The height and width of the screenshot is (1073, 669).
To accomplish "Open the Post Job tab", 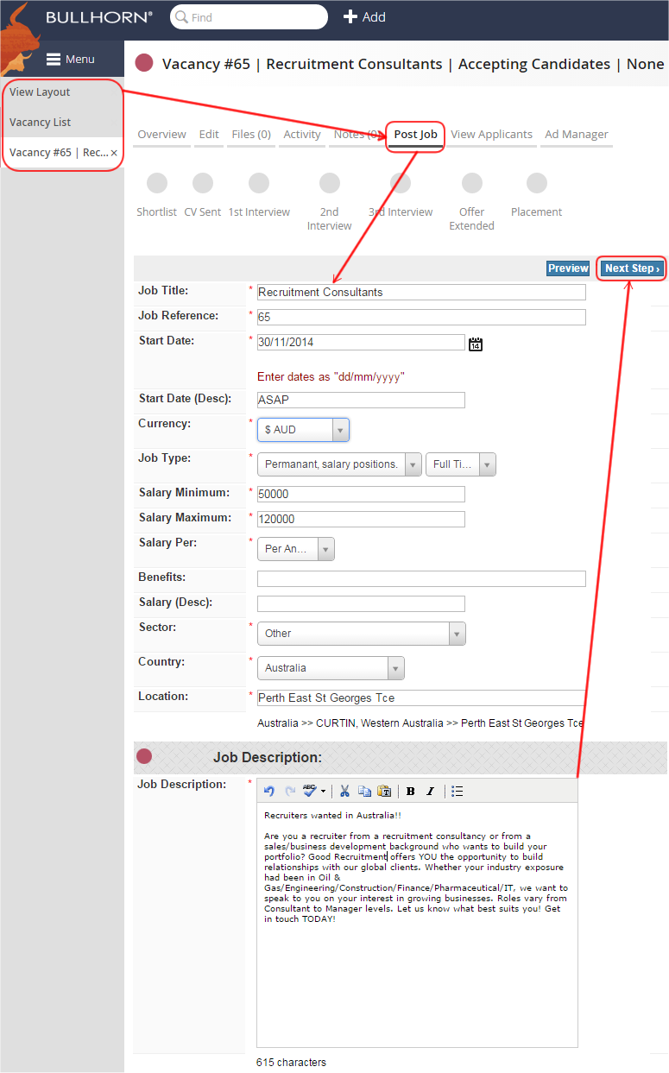I will 416,135.
